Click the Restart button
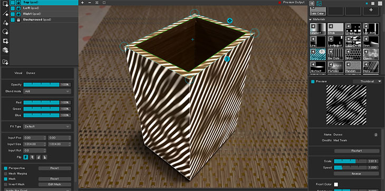 [357, 151]
